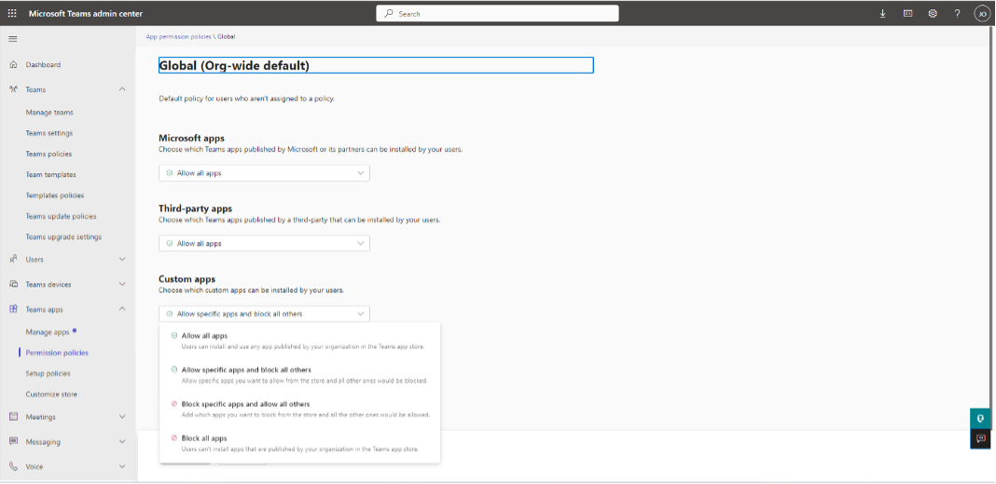
Task: Click the Custom apps heading
Action: [187, 279]
